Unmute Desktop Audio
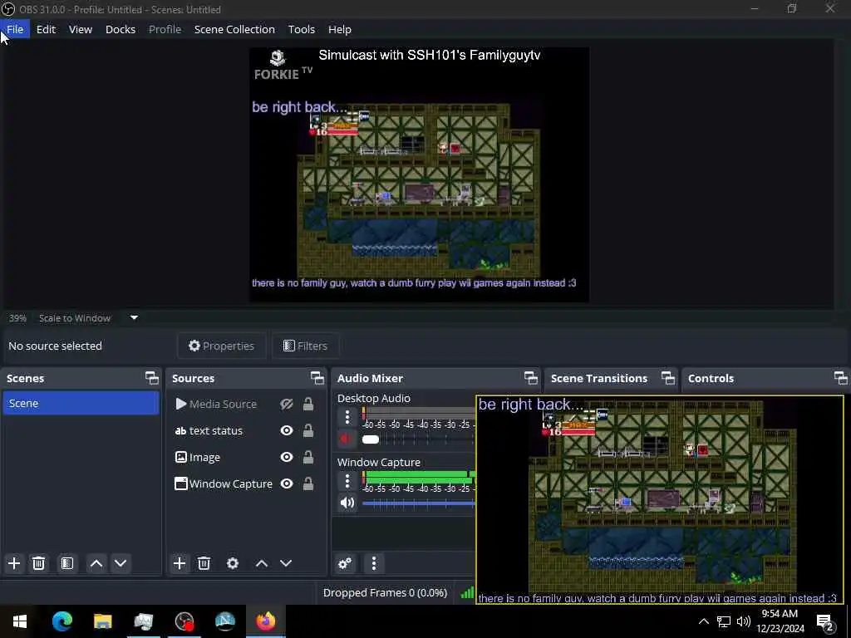The height and width of the screenshot is (638, 851). coord(347,439)
